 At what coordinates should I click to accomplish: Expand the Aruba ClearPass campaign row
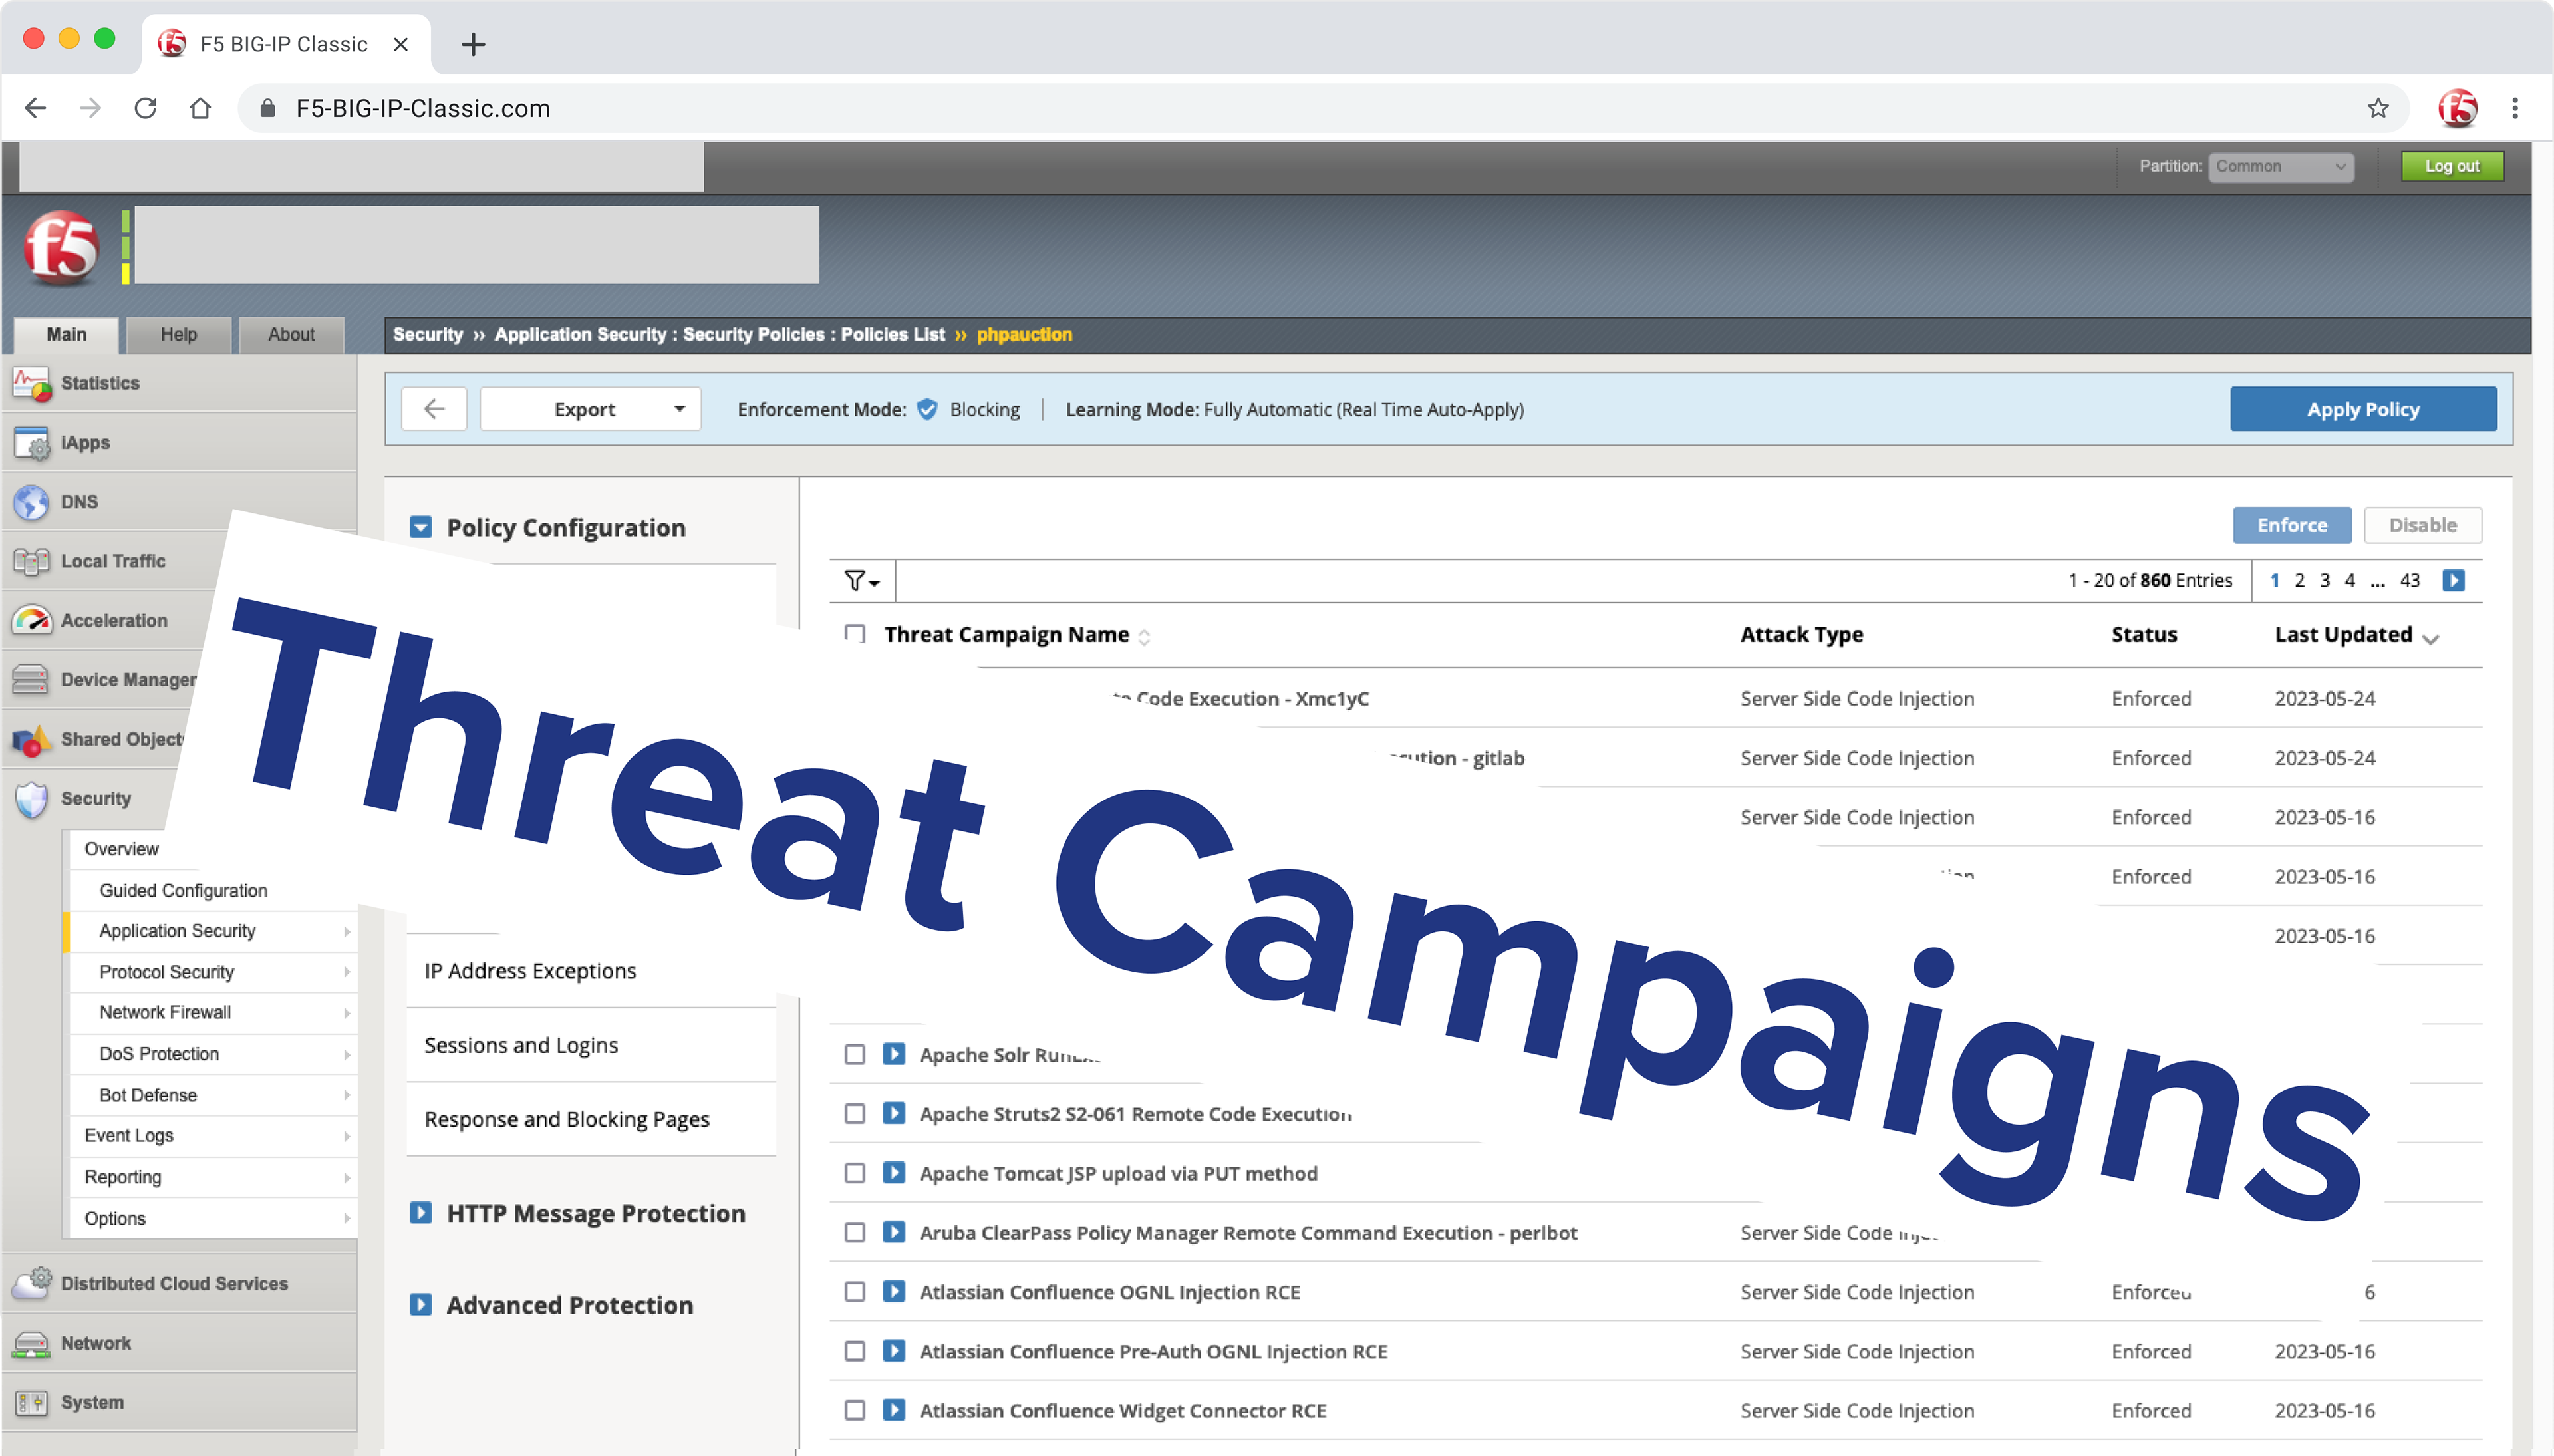click(x=894, y=1233)
